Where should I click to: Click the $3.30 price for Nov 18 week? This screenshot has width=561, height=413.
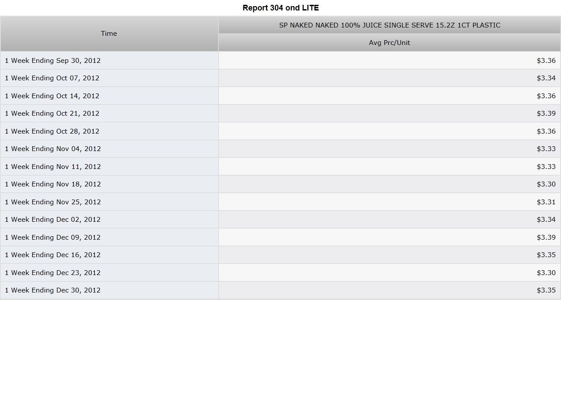tap(546, 184)
